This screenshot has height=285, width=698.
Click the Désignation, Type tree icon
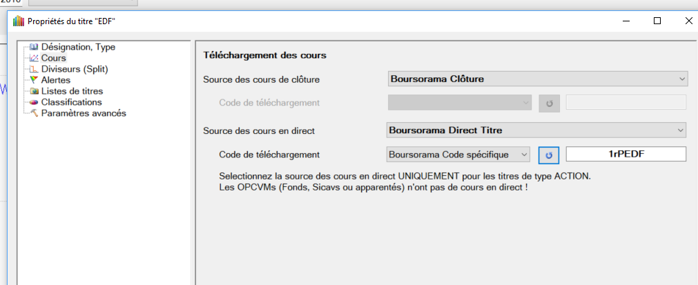tap(34, 48)
